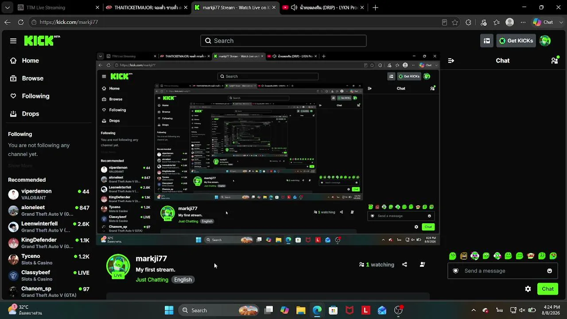Click the green Chat send button
Viewport: 567px width, 319px height.
tap(548, 289)
